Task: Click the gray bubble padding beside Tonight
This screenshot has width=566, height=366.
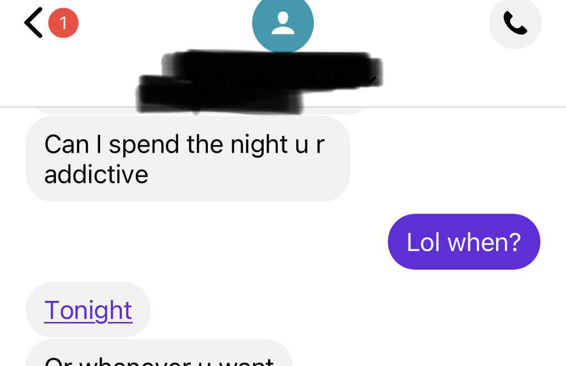Action: (141, 310)
